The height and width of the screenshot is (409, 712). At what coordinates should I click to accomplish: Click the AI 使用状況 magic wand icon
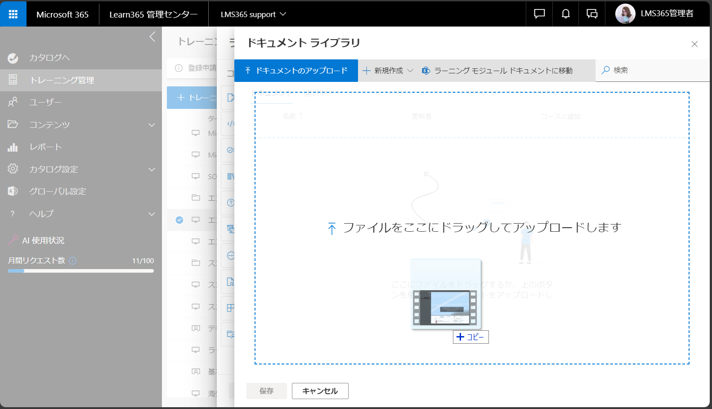tap(13, 240)
